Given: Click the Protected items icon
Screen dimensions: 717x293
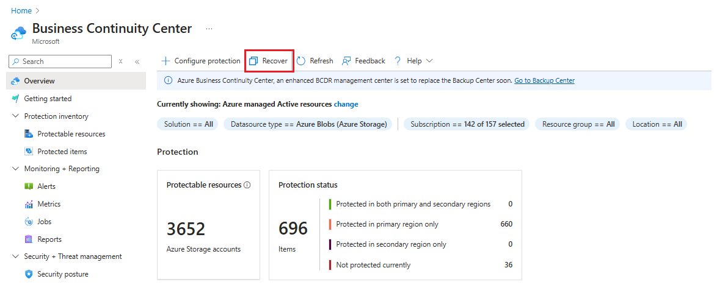Looking at the screenshot, I should click(x=29, y=152).
